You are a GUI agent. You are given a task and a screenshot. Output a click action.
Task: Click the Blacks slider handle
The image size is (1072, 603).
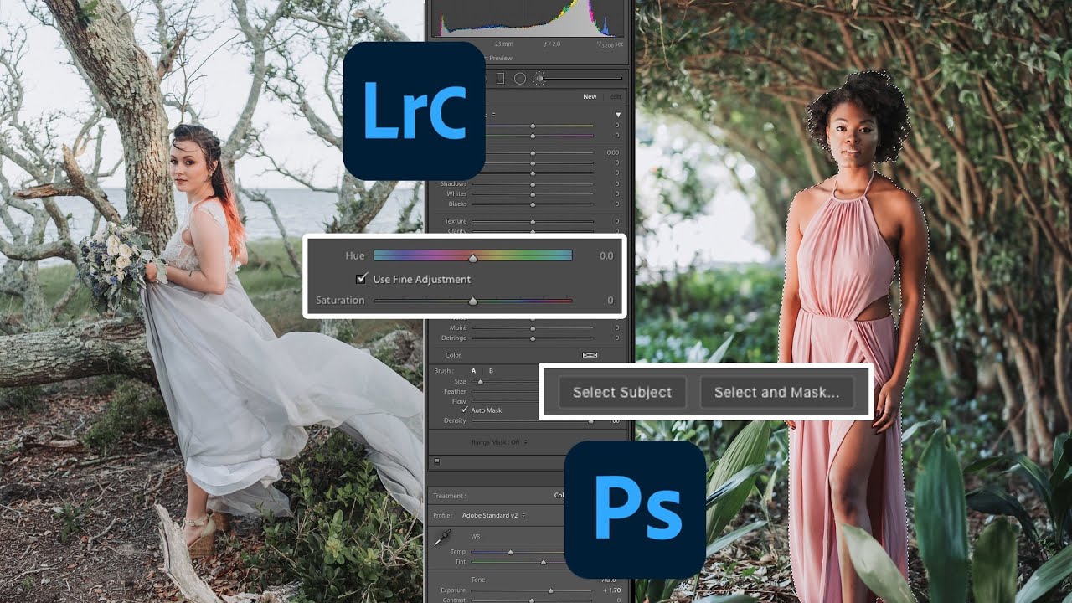tap(533, 204)
